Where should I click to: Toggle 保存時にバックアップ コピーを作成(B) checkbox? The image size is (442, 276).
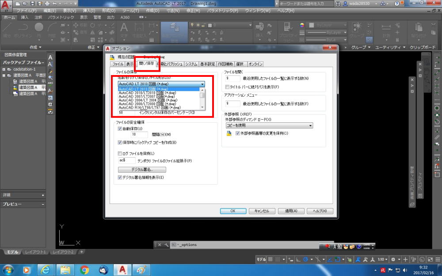(x=120, y=143)
